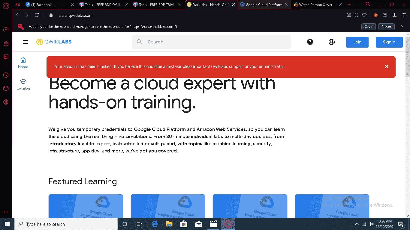Open first Google Cloud featured card
410x230 pixels.
click(x=86, y=206)
